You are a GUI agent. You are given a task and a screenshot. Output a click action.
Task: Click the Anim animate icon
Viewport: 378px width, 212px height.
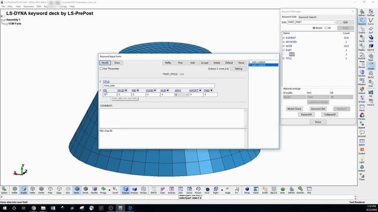[x=282, y=190]
